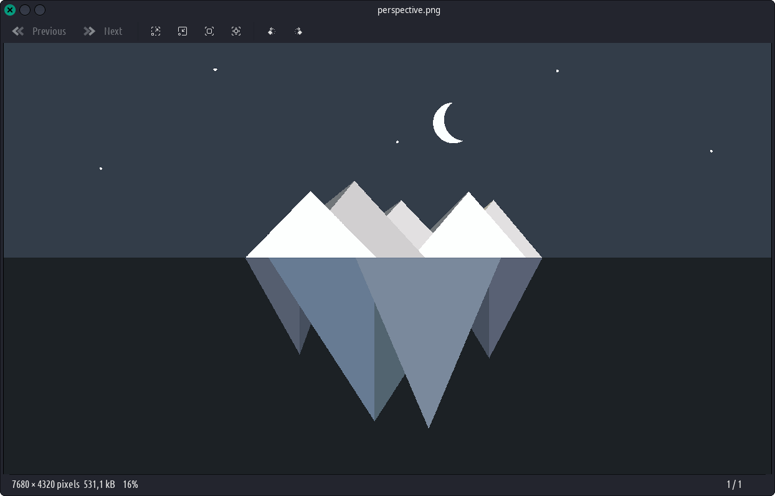Click the fit-to-window square icon
The width and height of the screenshot is (775, 496).
click(x=209, y=31)
